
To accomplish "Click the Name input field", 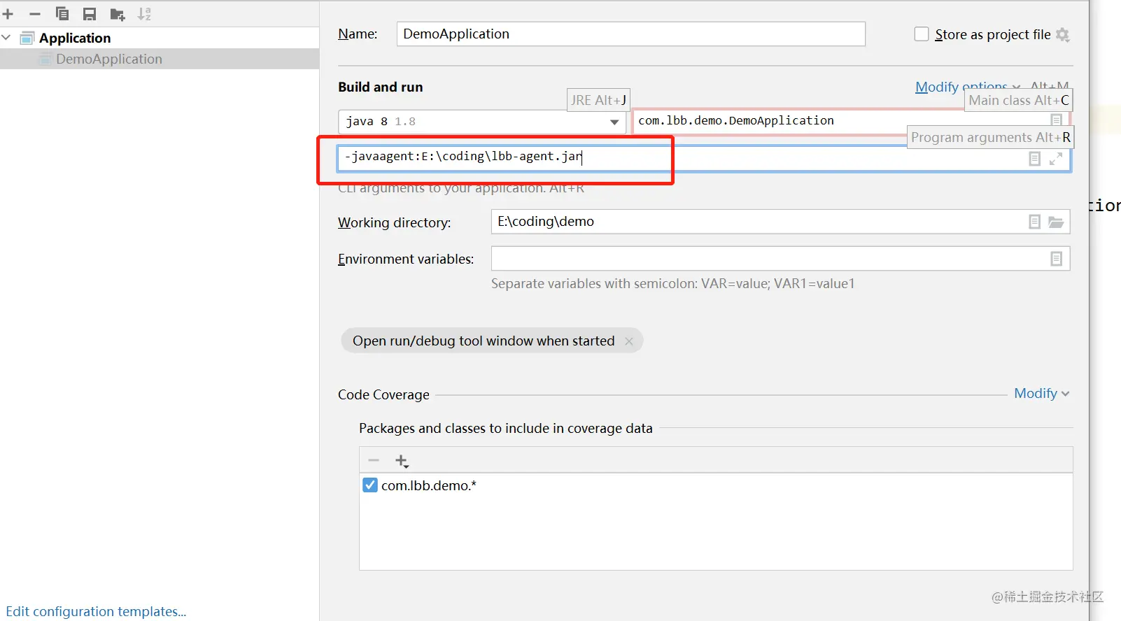I will pyautogui.click(x=630, y=34).
